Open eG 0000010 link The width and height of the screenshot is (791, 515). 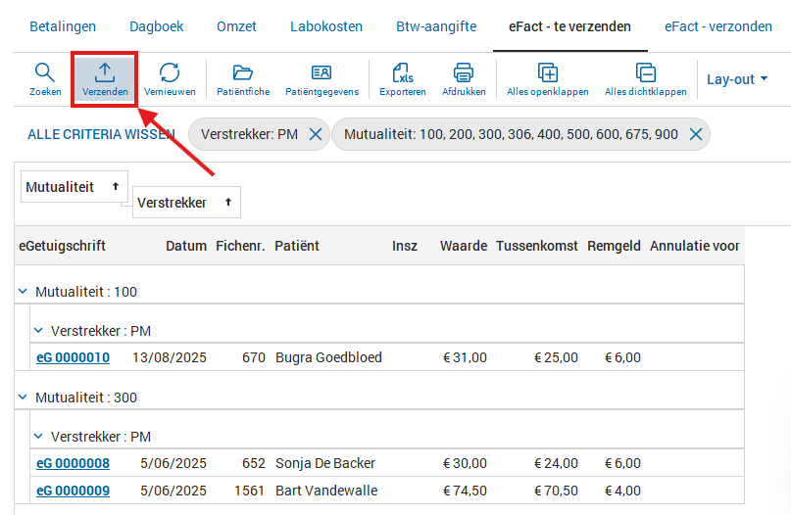click(73, 357)
